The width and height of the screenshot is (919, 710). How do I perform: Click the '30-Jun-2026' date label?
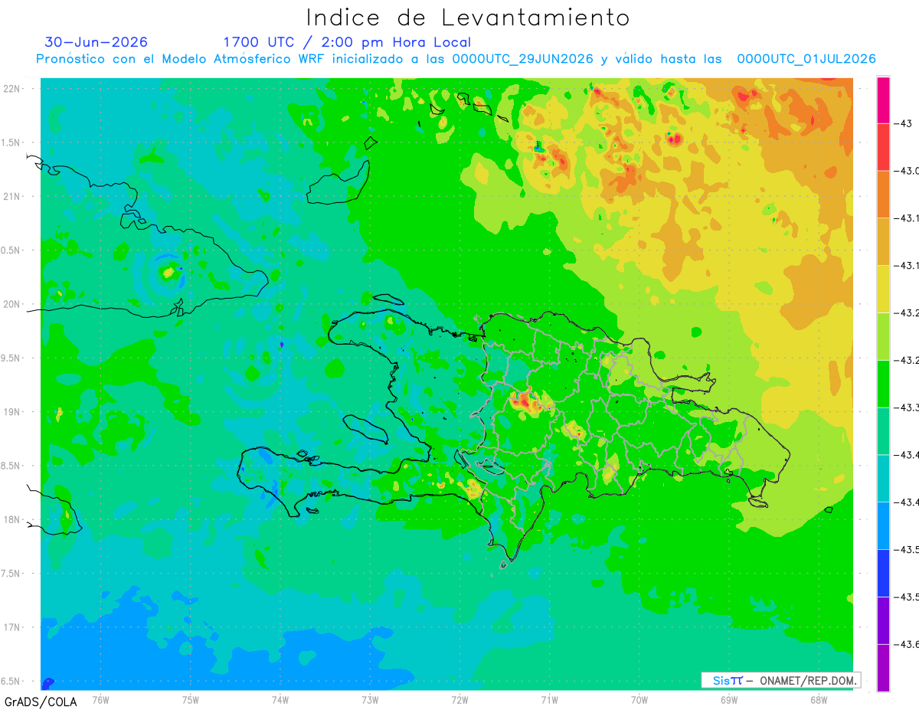96,42
